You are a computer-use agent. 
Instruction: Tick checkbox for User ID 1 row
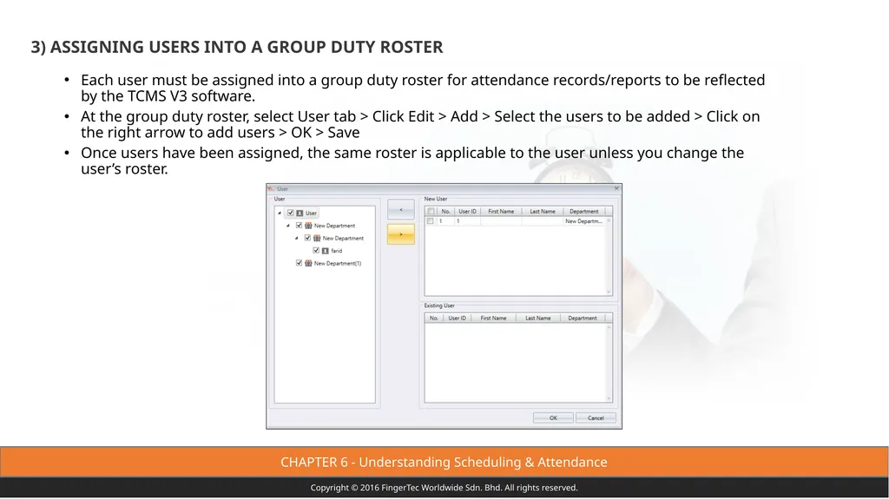click(431, 221)
